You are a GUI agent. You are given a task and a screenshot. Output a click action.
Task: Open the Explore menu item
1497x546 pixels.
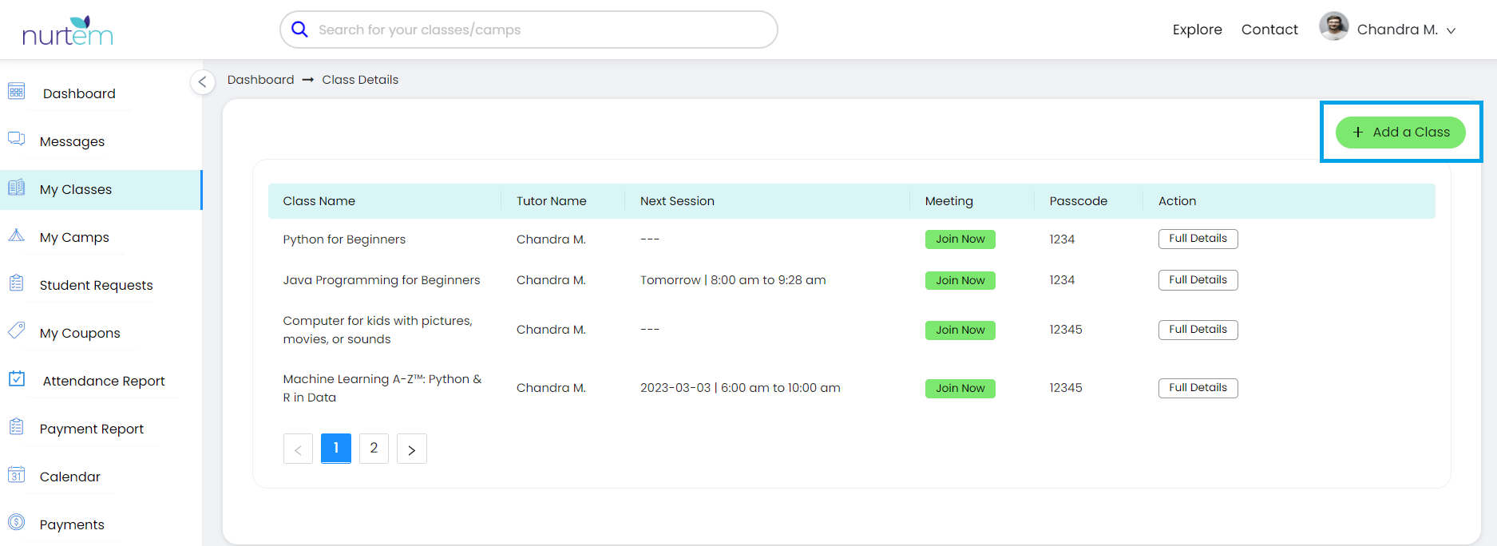click(x=1197, y=30)
